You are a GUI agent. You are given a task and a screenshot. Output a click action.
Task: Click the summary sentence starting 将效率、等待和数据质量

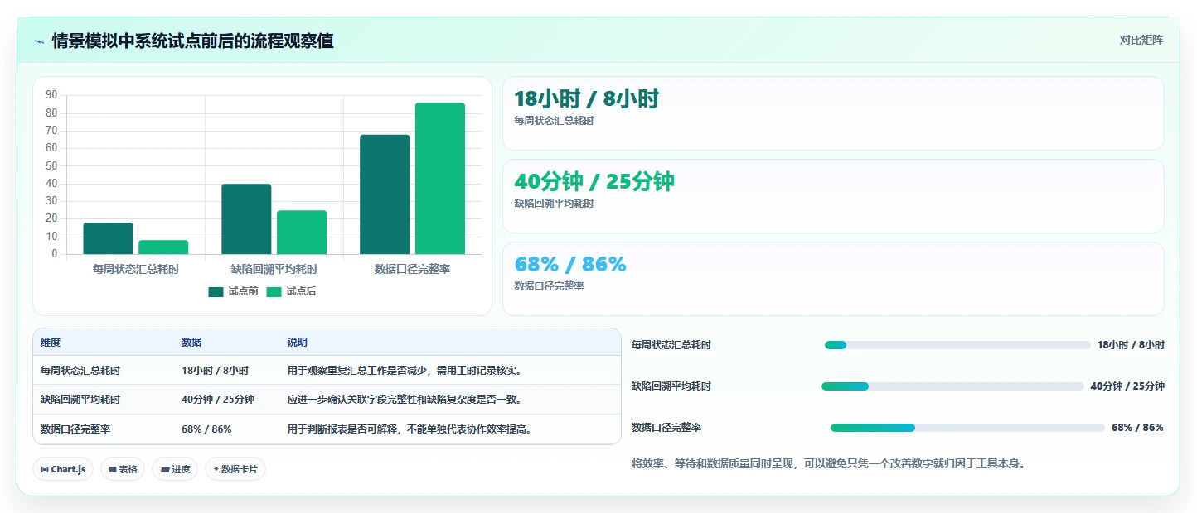coord(829,464)
